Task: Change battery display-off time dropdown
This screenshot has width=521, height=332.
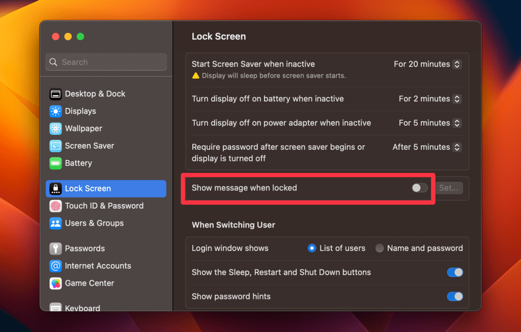Action: (x=430, y=99)
